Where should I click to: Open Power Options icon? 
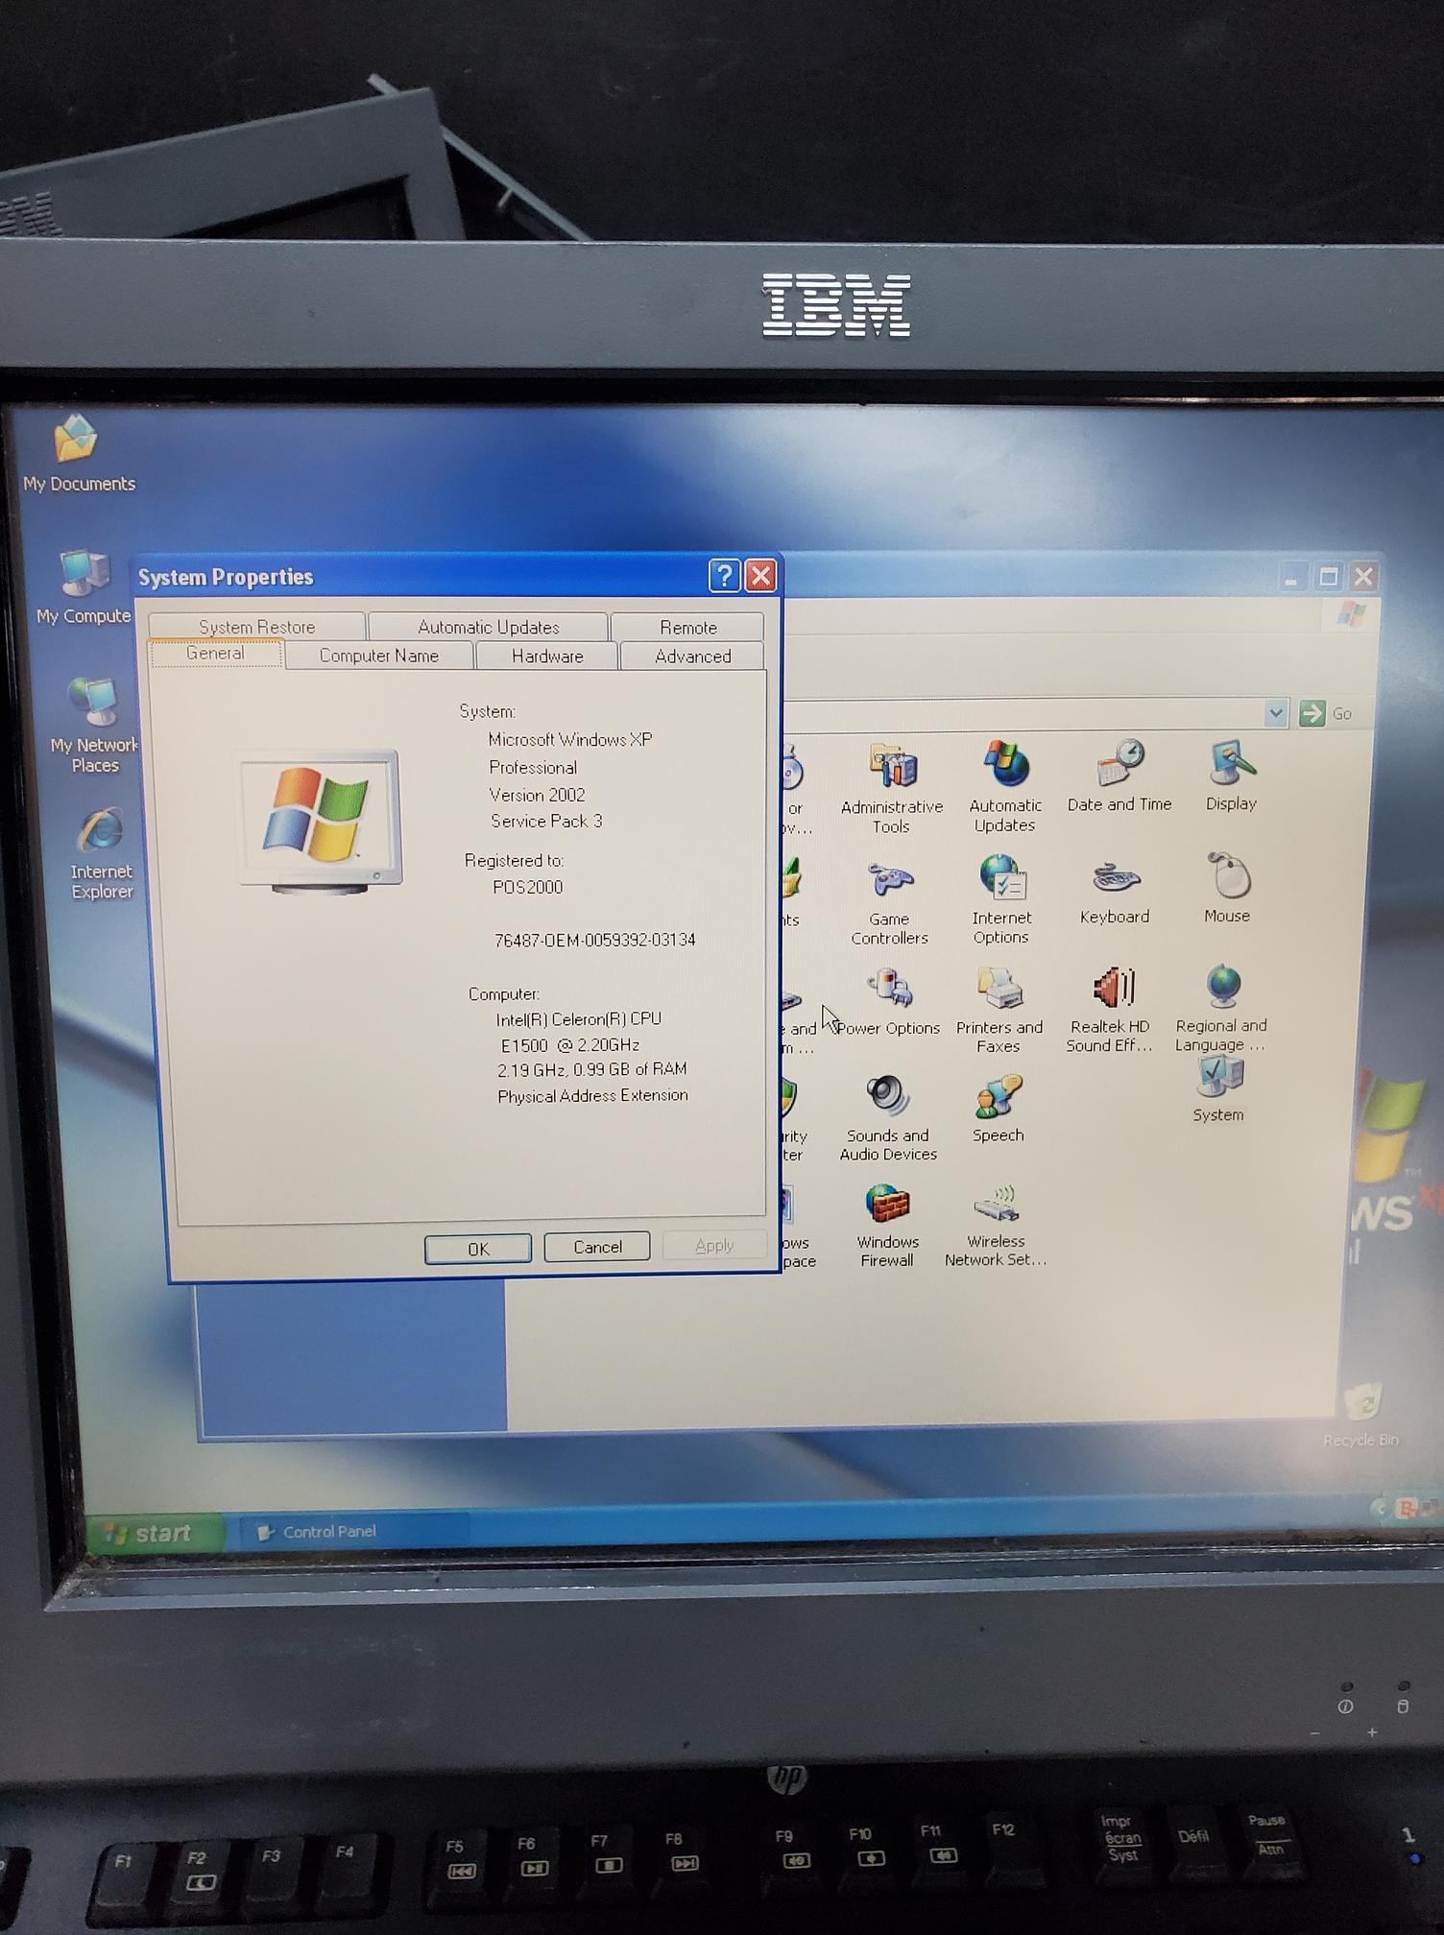coord(889,1002)
